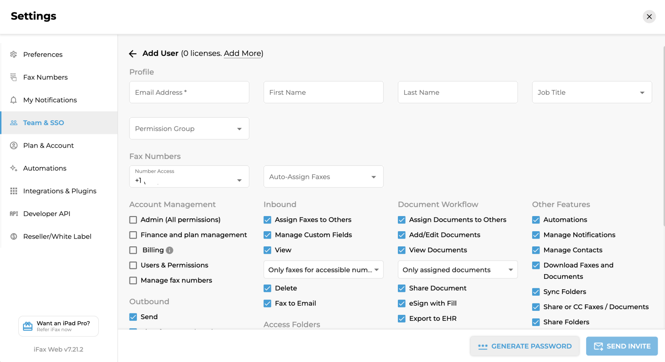Switch to the Plan & Account section
Viewport: 665px width, 362px height.
48,145
